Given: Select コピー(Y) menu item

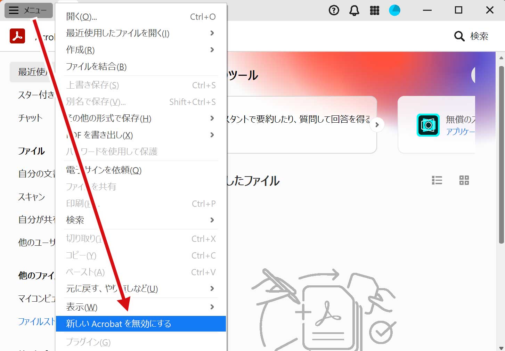Looking at the screenshot, I should [x=141, y=255].
